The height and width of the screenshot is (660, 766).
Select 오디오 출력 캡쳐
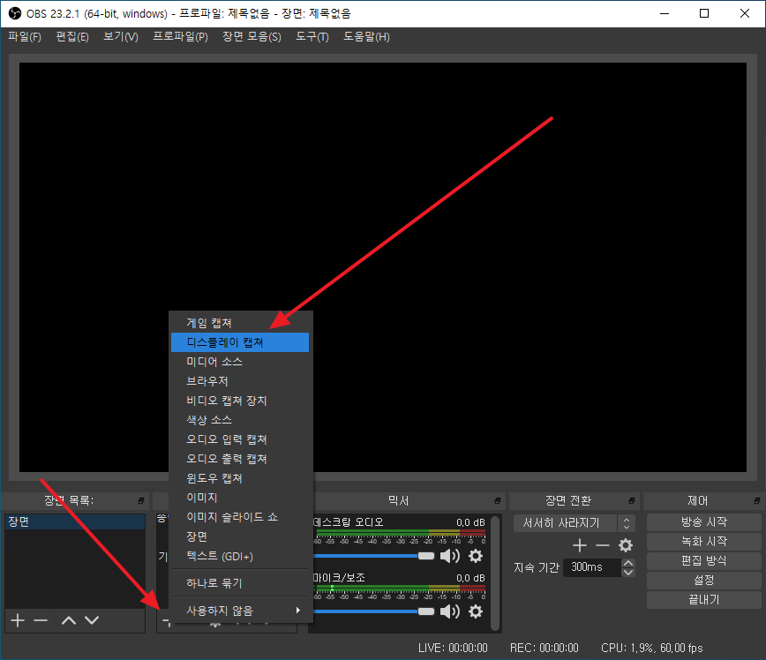pyautogui.click(x=240, y=459)
